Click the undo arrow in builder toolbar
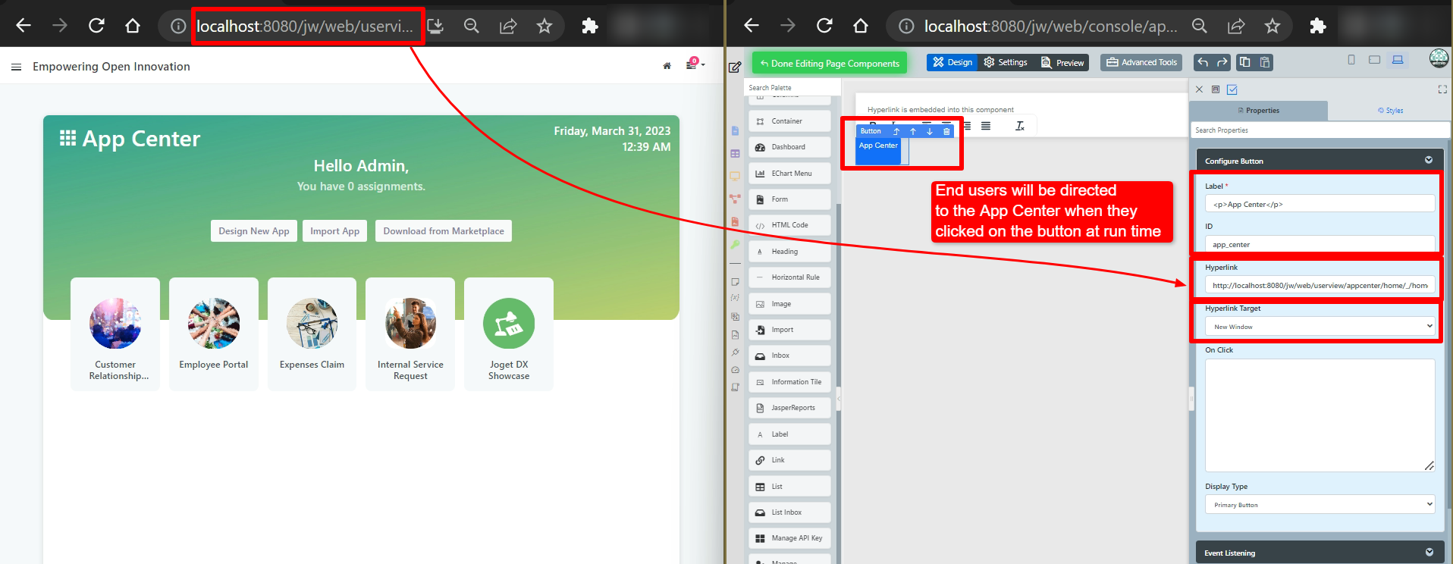The image size is (1453, 564). tap(1203, 62)
